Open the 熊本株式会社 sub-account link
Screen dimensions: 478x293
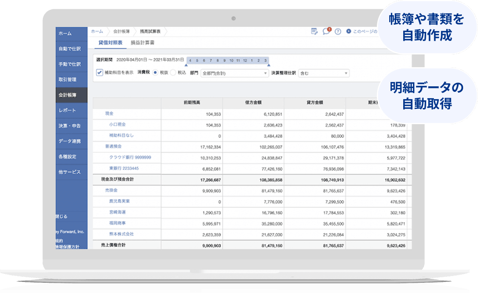pyautogui.click(x=122, y=234)
